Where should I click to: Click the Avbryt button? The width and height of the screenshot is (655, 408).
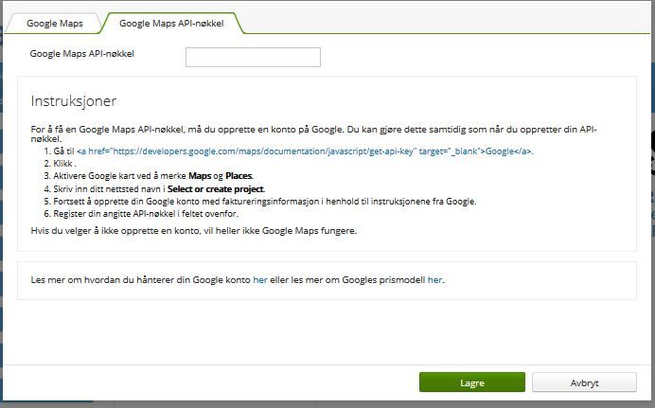[584, 382]
